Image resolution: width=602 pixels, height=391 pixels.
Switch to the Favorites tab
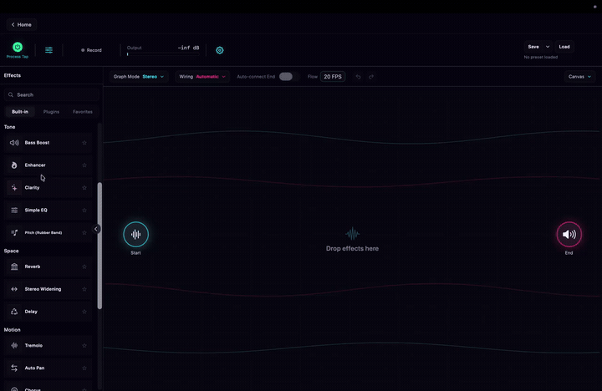point(83,112)
